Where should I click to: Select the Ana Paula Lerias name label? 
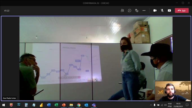point(9,98)
